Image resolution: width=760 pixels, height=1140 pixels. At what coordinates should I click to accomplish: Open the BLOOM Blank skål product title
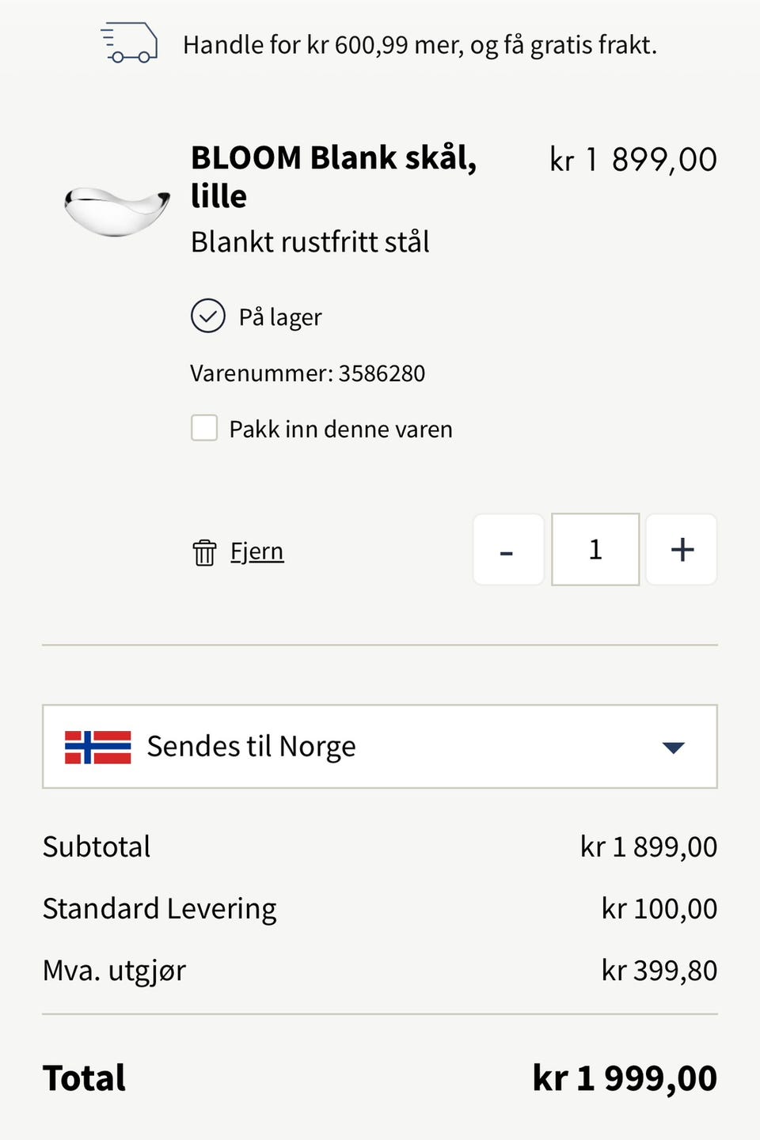coord(333,176)
